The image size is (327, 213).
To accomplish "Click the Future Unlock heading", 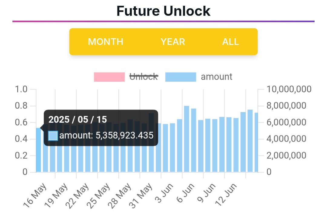I will [x=163, y=11].
